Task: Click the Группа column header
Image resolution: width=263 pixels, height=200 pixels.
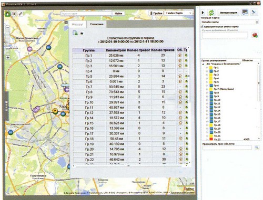Action: click(89, 50)
